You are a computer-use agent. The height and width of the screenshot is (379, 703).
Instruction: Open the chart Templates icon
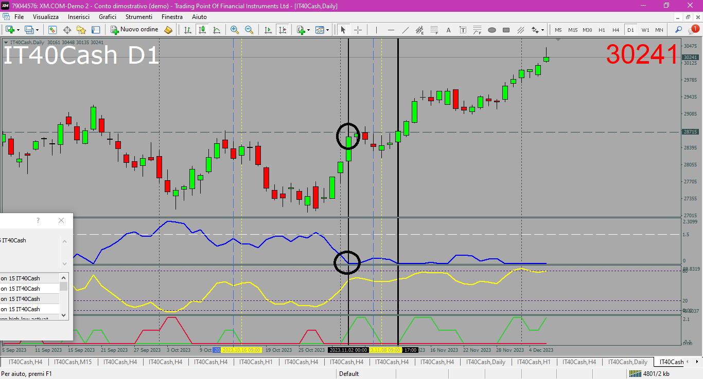(320, 30)
